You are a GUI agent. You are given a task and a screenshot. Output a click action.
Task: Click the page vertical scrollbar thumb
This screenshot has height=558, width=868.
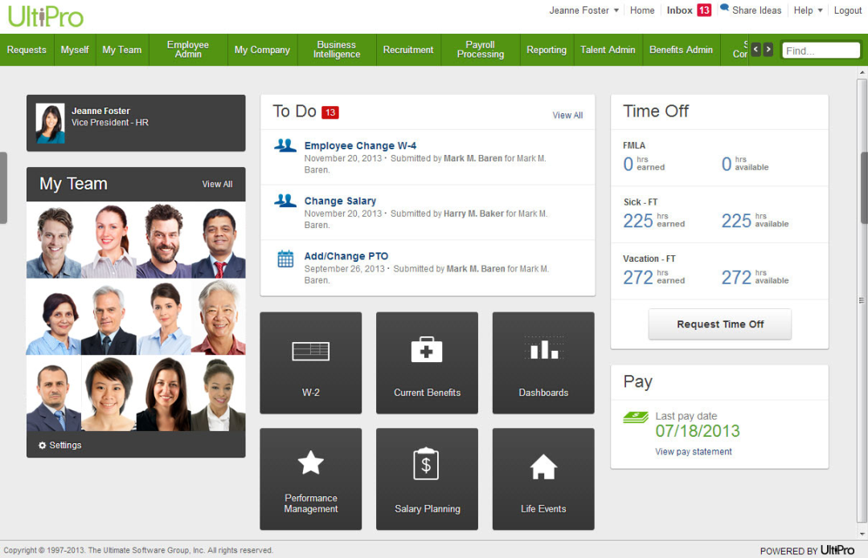863,188
